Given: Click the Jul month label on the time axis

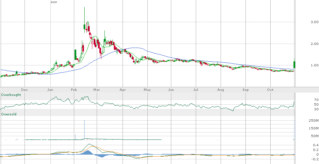Looking at the screenshot, I should (x=196, y=90).
